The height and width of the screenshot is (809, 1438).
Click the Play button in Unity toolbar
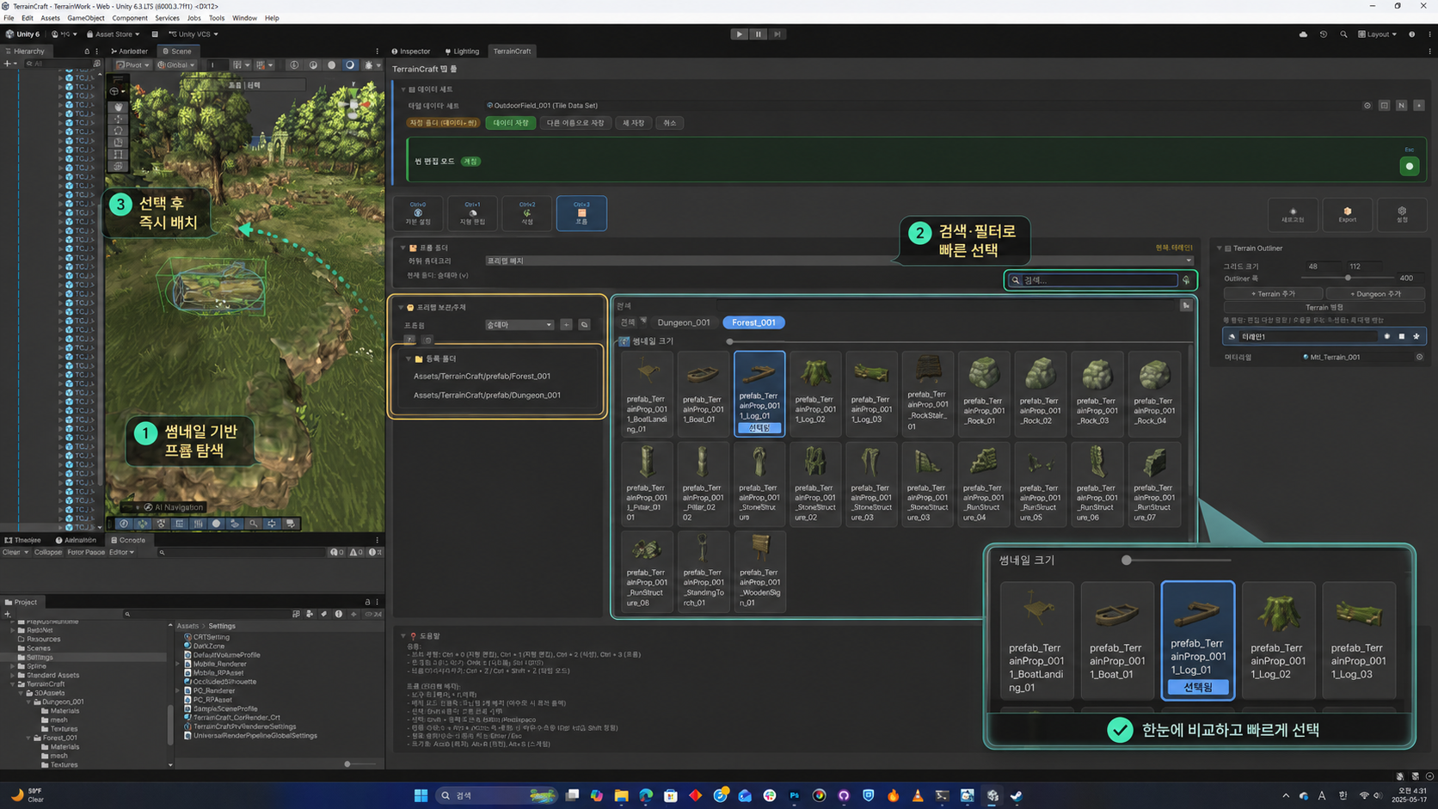[739, 34]
